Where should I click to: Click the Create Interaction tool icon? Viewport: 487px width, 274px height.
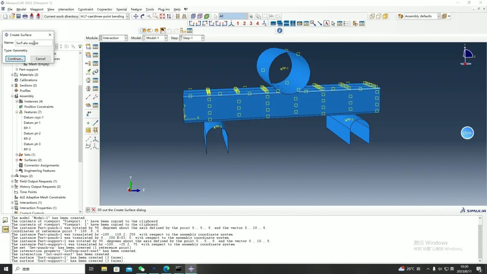[88, 47]
